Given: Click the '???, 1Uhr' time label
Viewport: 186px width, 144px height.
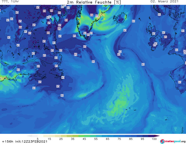Looking at the screenshot, I should [x=10, y=2].
